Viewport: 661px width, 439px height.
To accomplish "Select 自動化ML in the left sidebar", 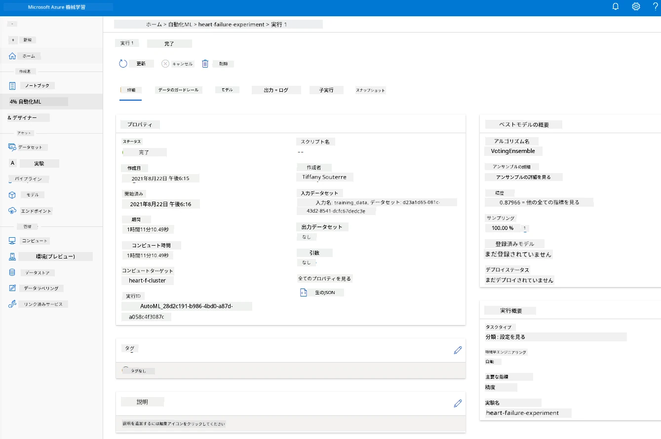I will tap(51, 102).
